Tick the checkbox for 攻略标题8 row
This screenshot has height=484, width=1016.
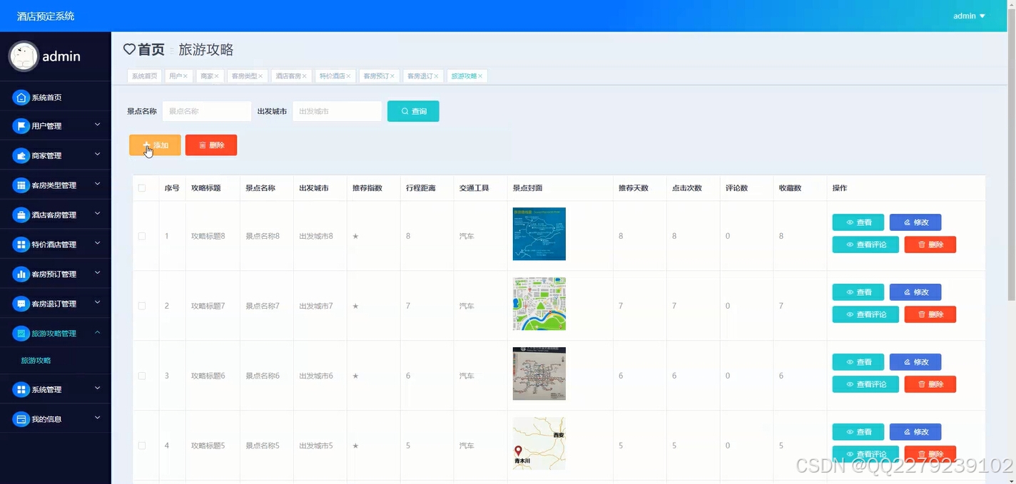(142, 235)
